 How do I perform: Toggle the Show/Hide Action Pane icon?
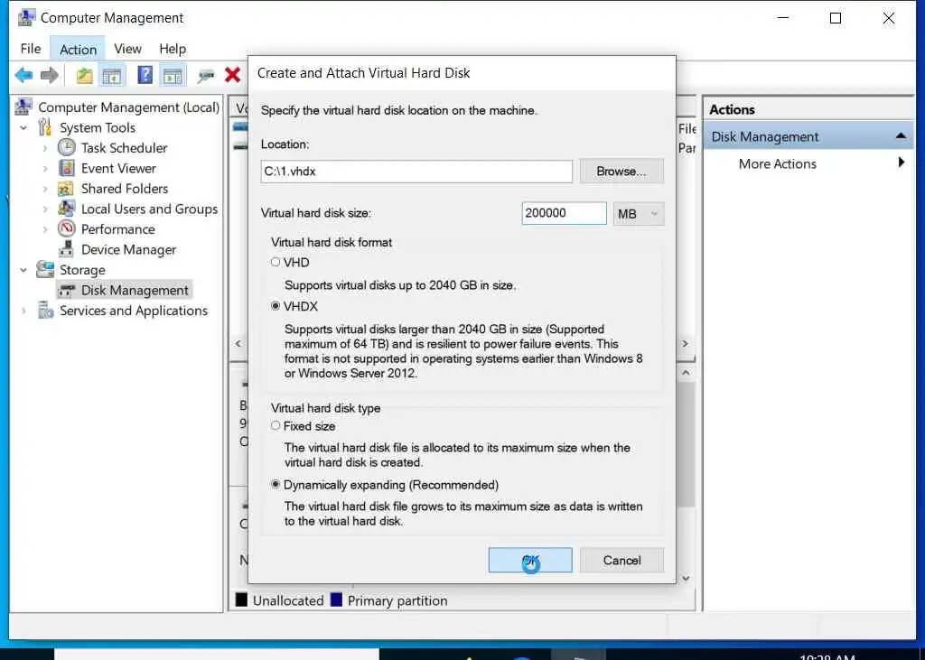(173, 76)
